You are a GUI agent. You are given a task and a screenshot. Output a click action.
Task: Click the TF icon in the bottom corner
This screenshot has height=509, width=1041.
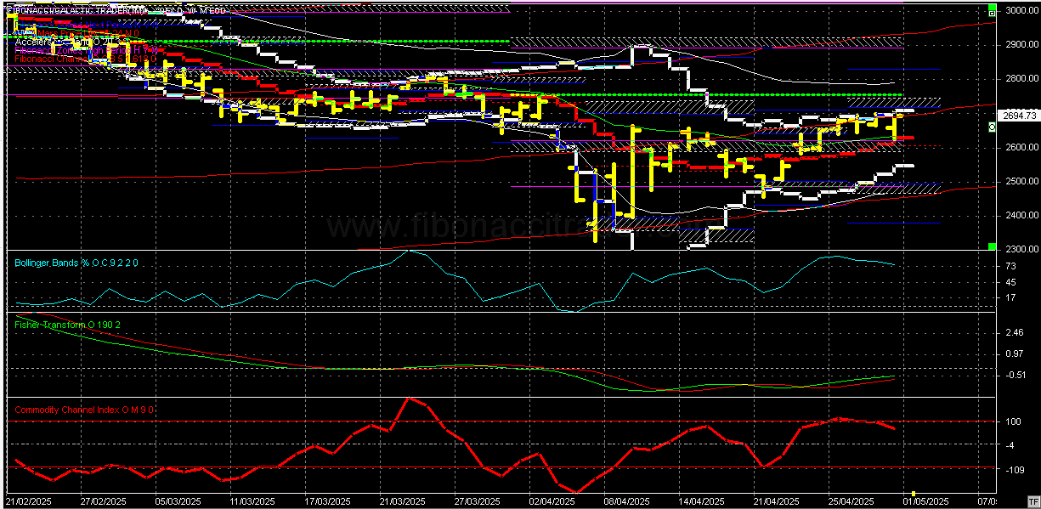(1033, 501)
